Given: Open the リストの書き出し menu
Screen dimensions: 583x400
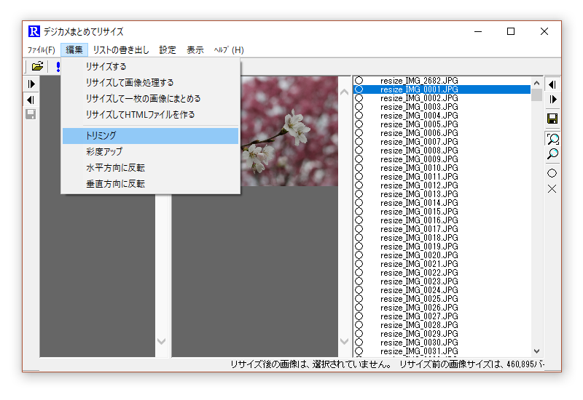Looking at the screenshot, I should point(121,49).
